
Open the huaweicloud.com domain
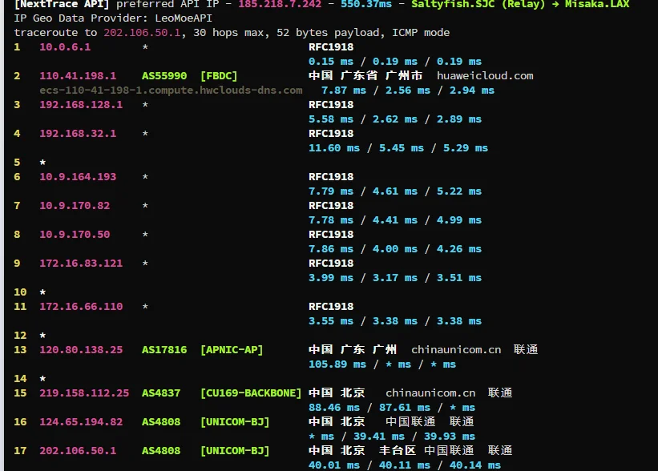tap(485, 76)
